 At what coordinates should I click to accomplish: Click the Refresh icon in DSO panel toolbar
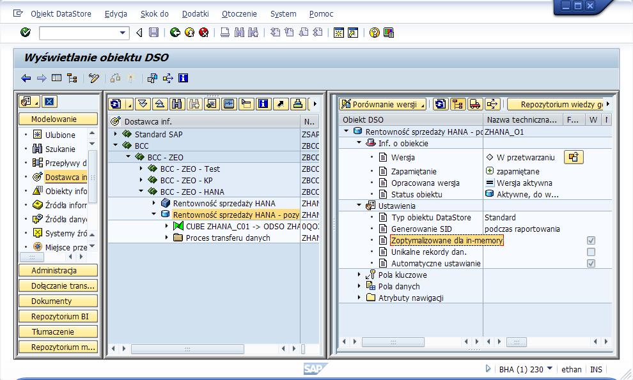click(441, 104)
